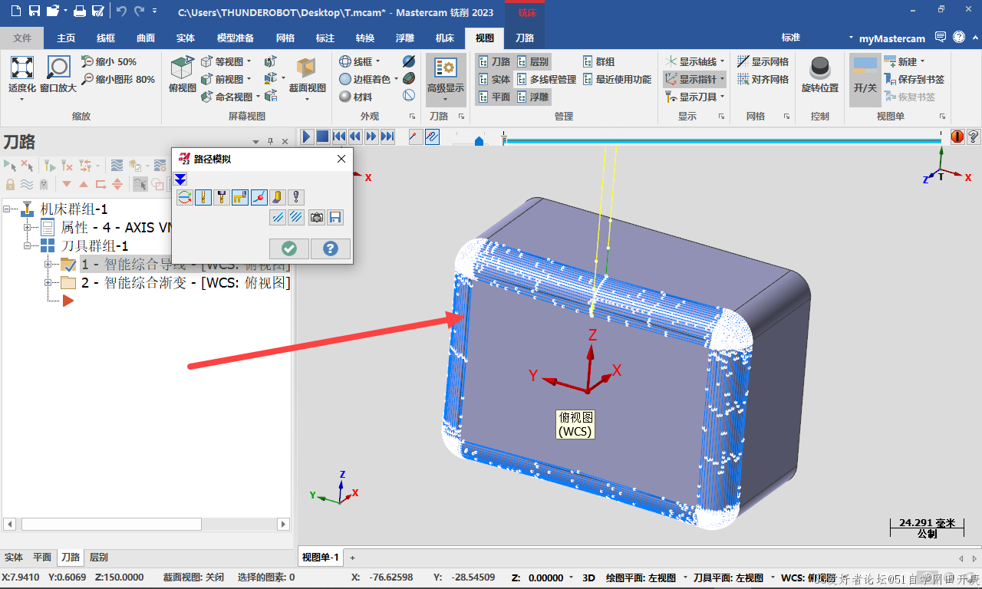The width and height of the screenshot is (982, 589).
Task: Click the toolpath panel horizontal scrollbar
Action: (x=110, y=524)
